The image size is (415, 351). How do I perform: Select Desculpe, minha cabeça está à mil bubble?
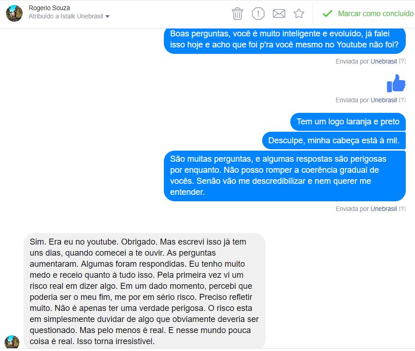pyautogui.click(x=334, y=140)
